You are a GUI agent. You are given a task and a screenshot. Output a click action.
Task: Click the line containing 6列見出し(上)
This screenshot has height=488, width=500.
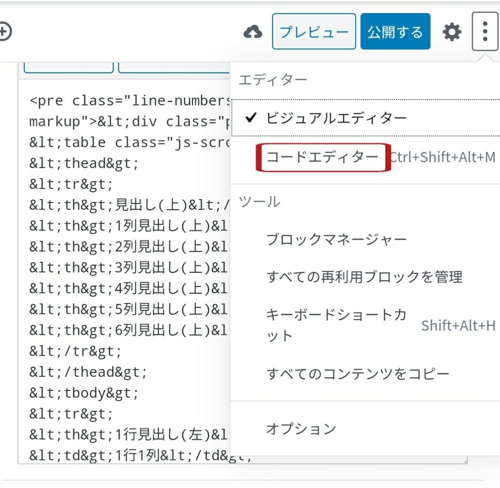(x=129, y=330)
